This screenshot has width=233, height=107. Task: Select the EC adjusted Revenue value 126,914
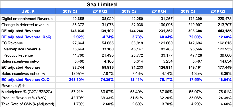pyautogui.click(x=159, y=67)
